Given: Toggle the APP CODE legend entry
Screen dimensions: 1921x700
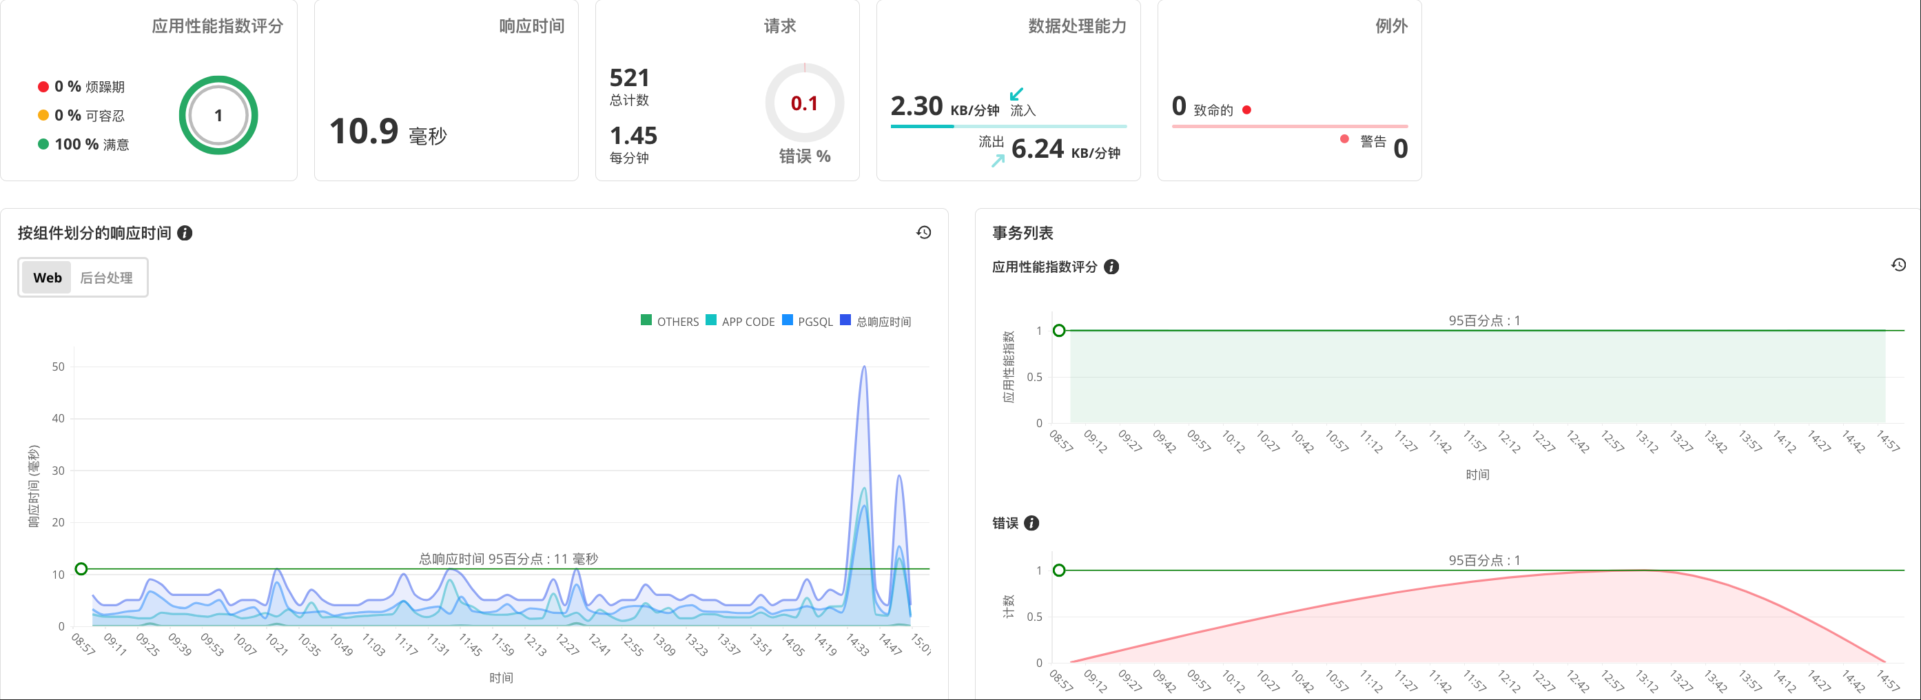Looking at the screenshot, I should (740, 320).
